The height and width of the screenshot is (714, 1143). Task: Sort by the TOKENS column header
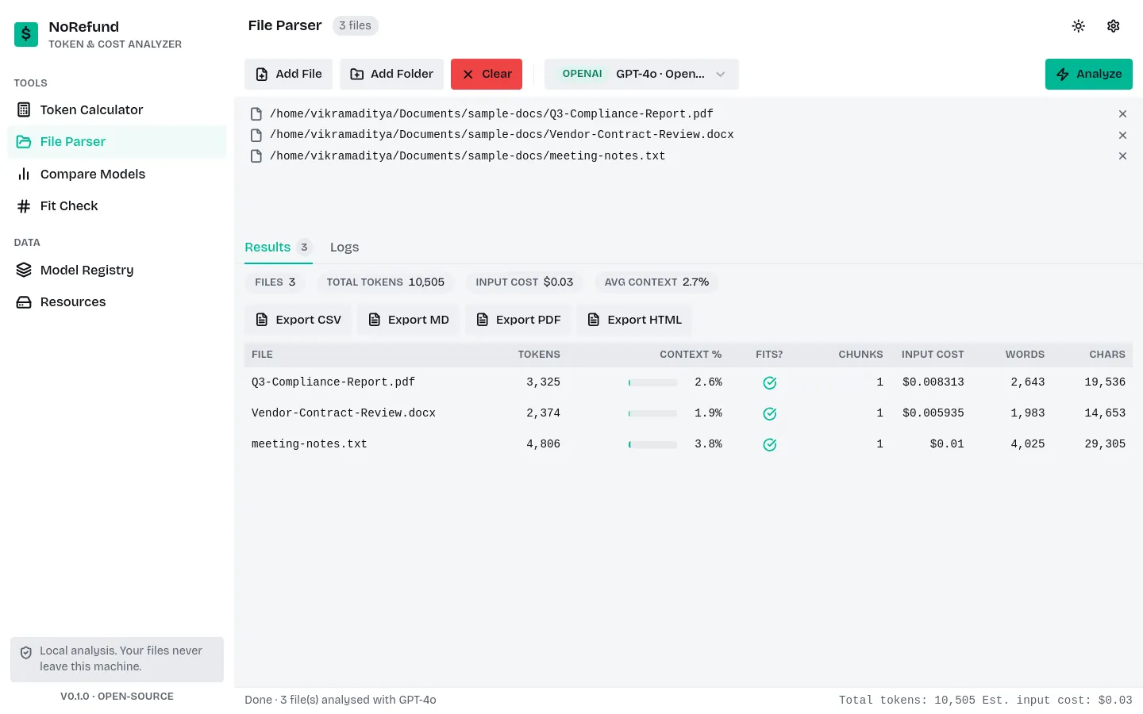click(x=539, y=355)
